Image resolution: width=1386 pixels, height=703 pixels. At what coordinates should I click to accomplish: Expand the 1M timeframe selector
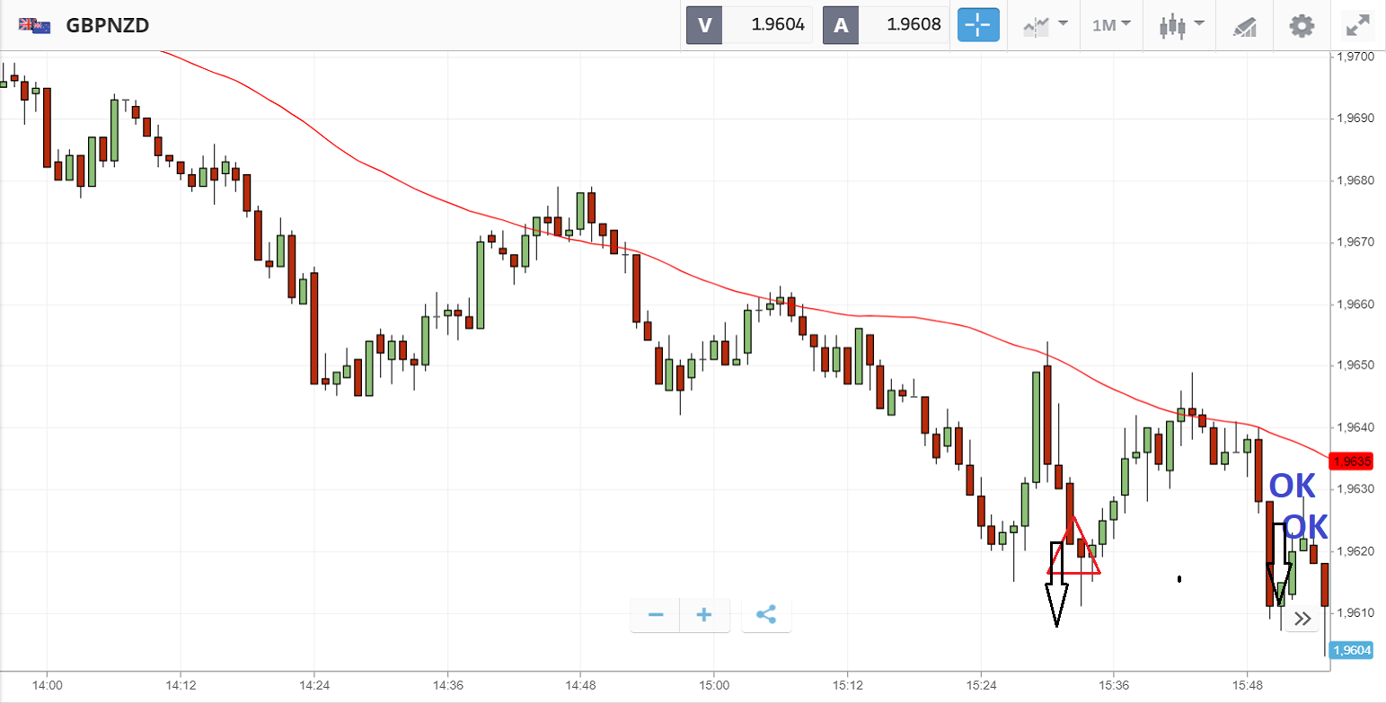click(1111, 25)
